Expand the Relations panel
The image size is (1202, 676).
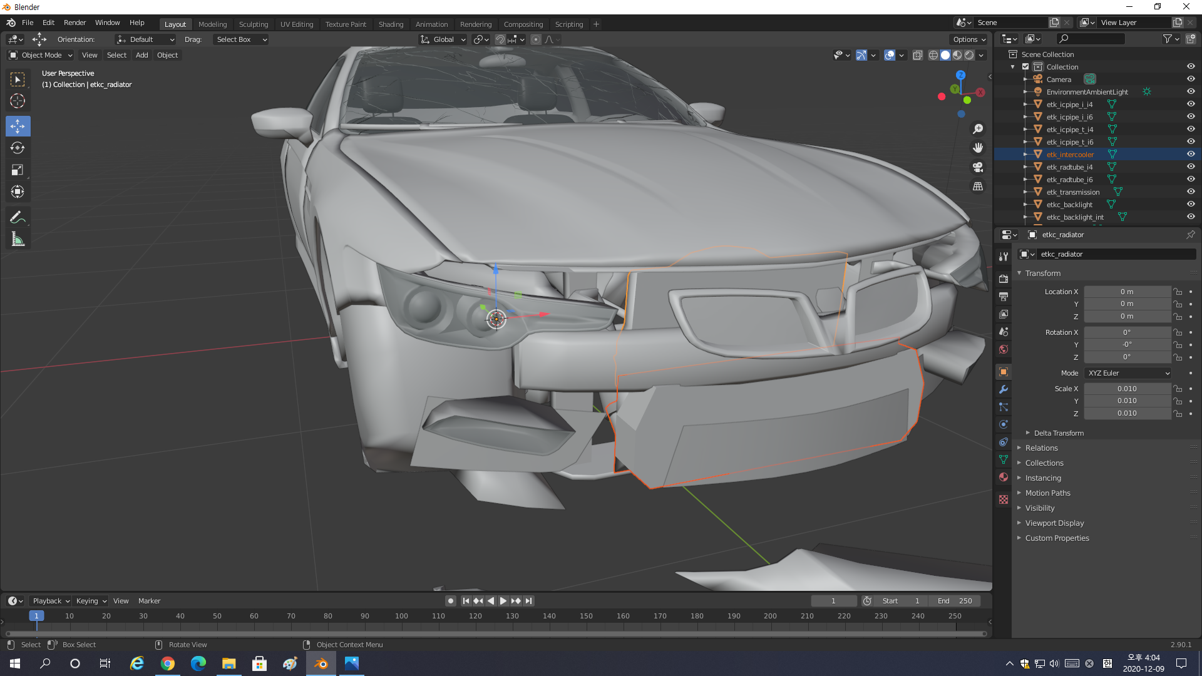pyautogui.click(x=1041, y=448)
